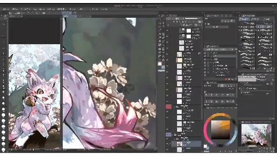Viewport: 277px width, 156px height.
Task: Click the red record auto action button
Action: (226, 79)
